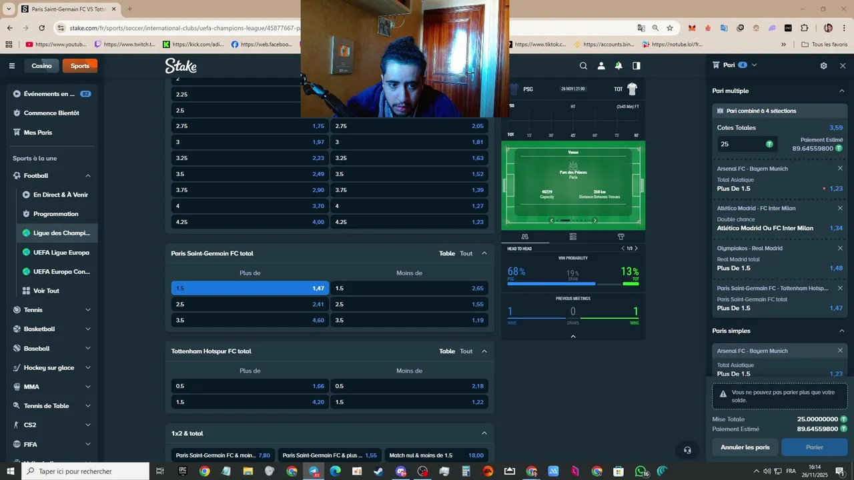854x480 pixels.
Task: Open the hamburger sidebar menu
Action: pyautogui.click(x=12, y=65)
